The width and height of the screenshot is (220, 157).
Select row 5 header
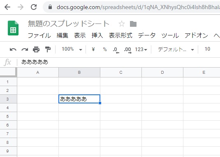(8, 116)
